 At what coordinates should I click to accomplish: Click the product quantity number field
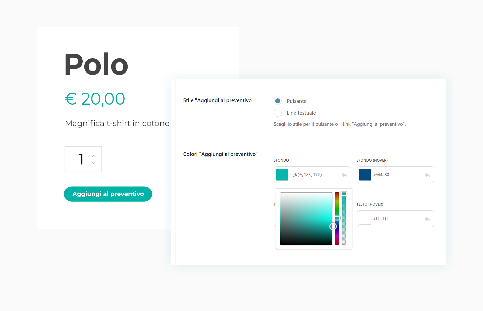pos(80,159)
